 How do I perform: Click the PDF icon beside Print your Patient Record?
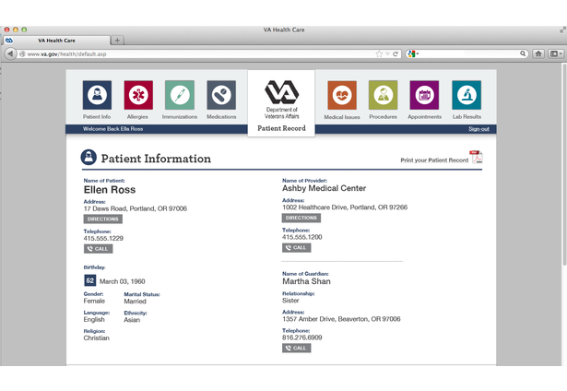click(477, 157)
